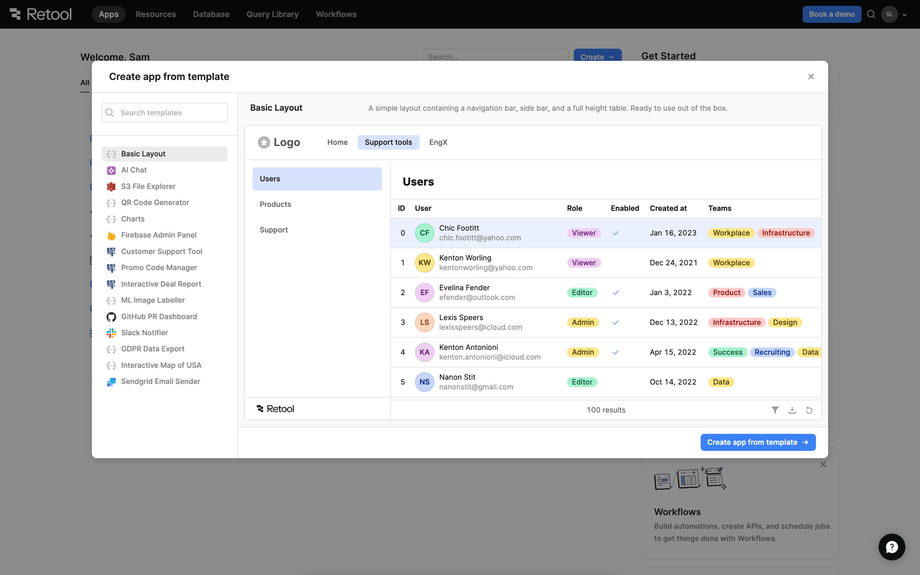
Task: Click the Retool footer logo in preview
Action: [x=276, y=409]
